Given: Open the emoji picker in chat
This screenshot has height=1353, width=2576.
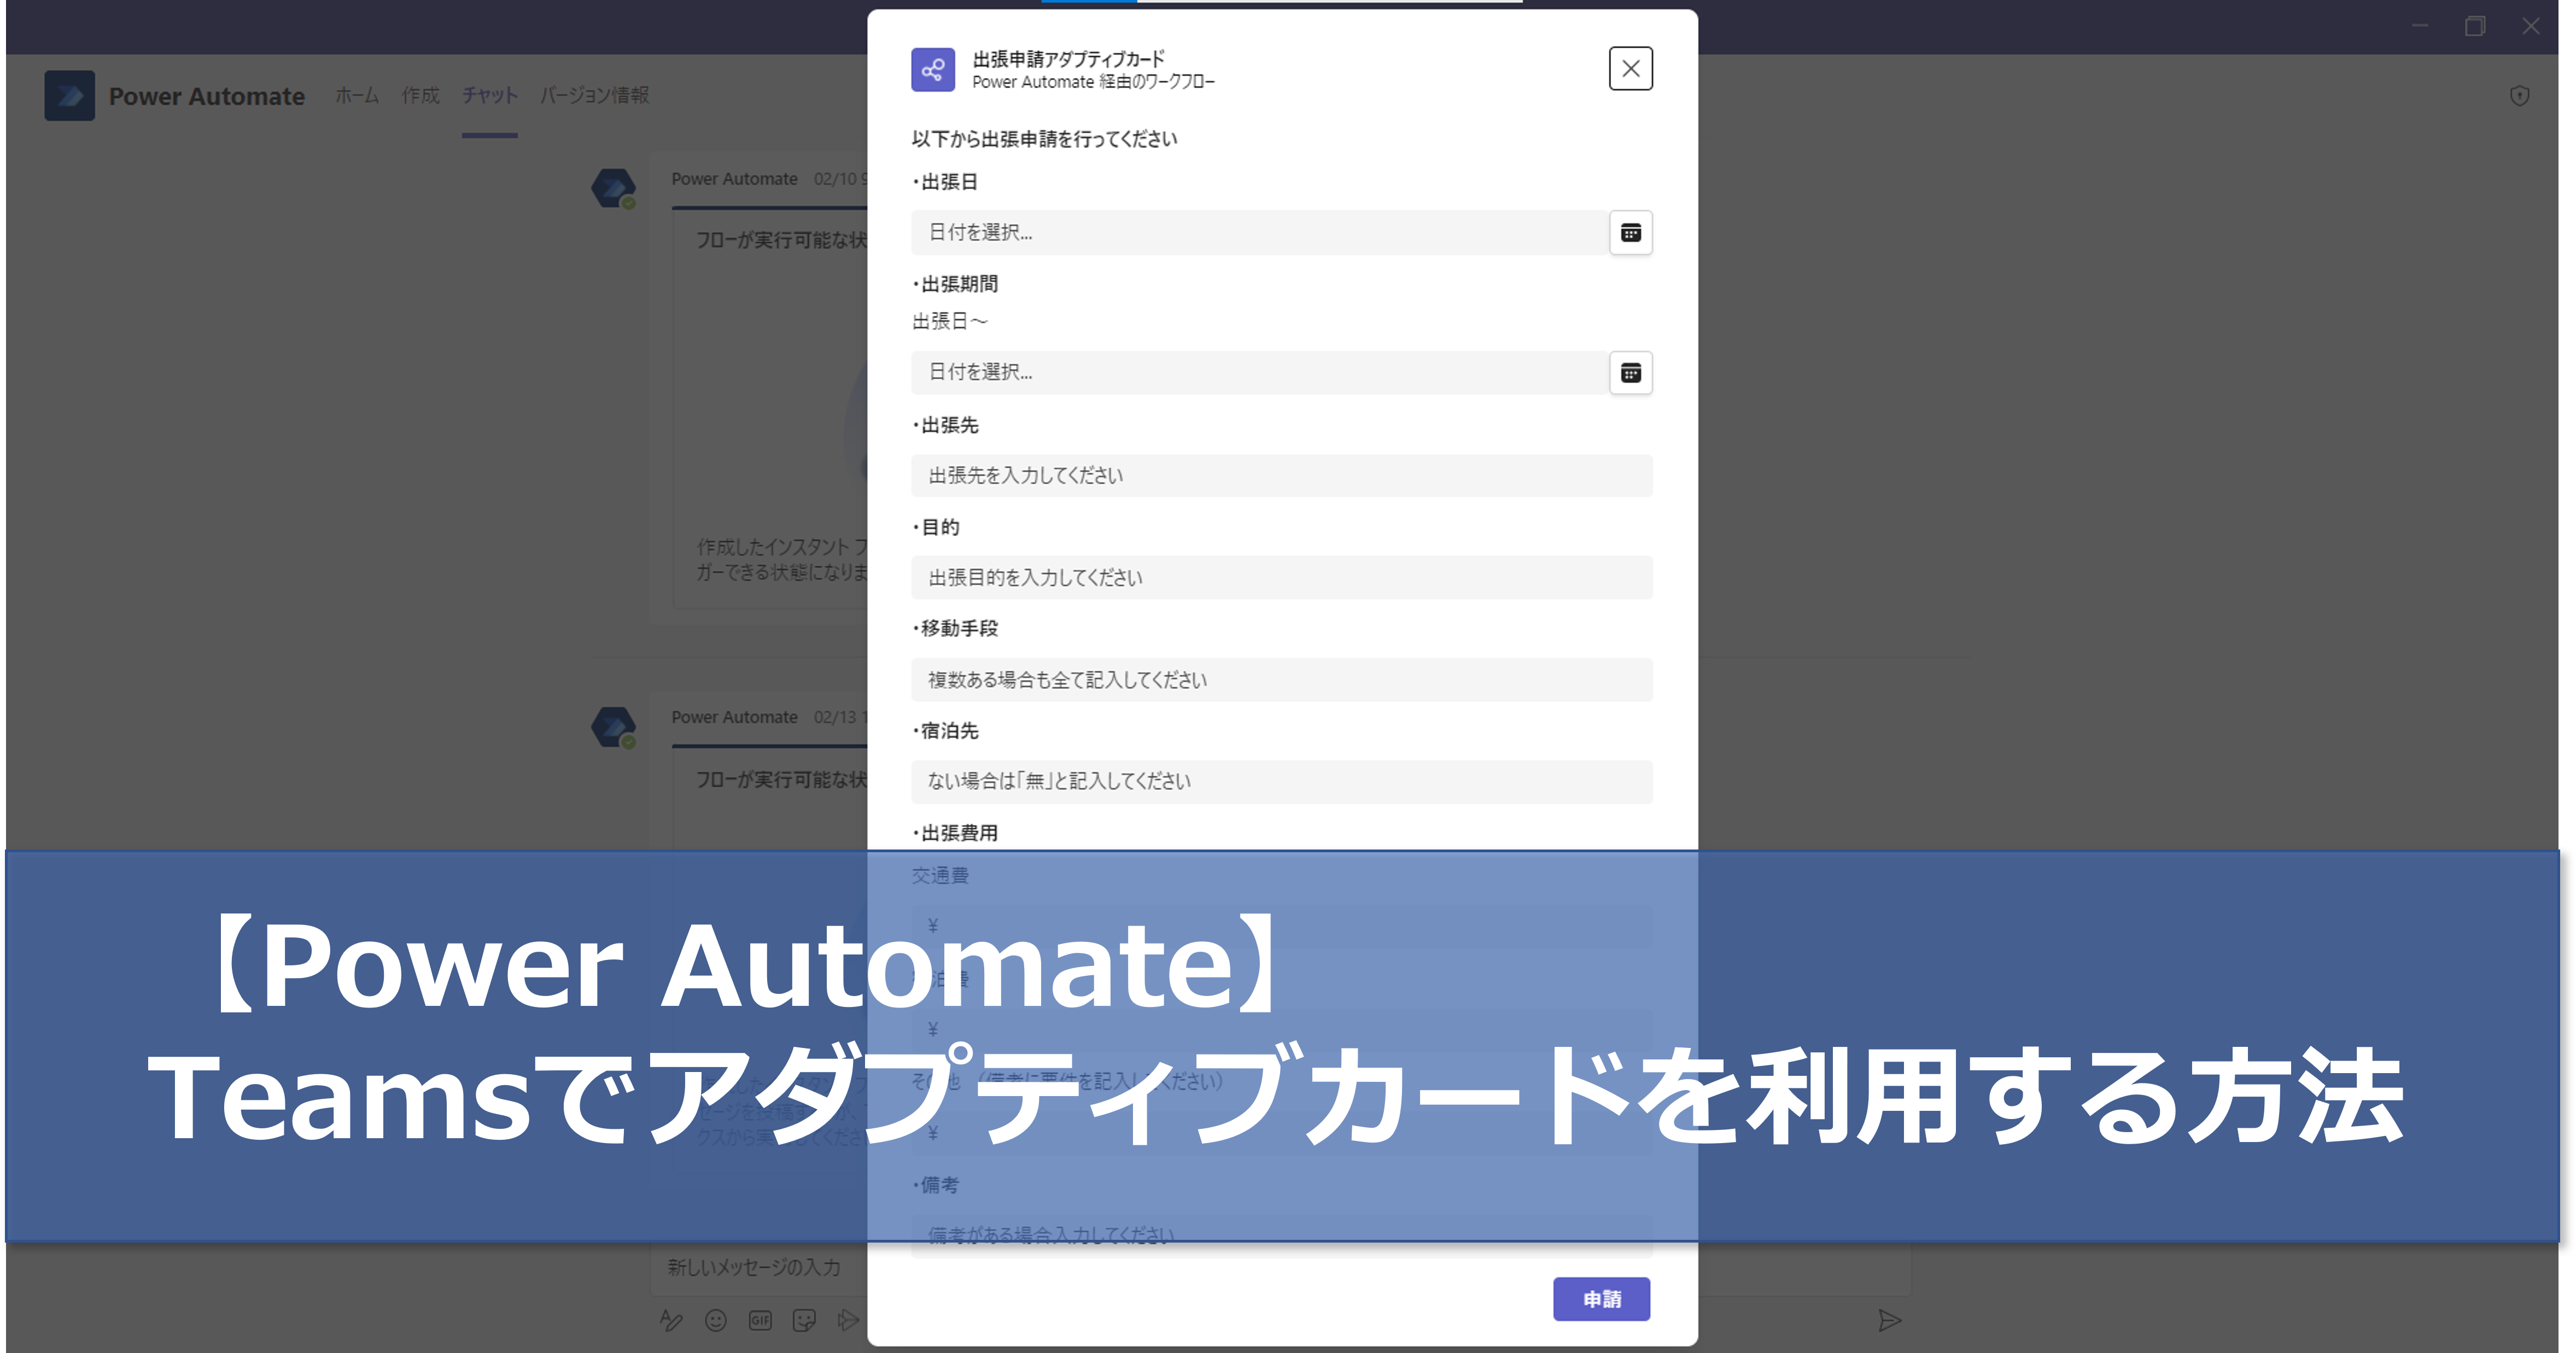Looking at the screenshot, I should 716,1320.
